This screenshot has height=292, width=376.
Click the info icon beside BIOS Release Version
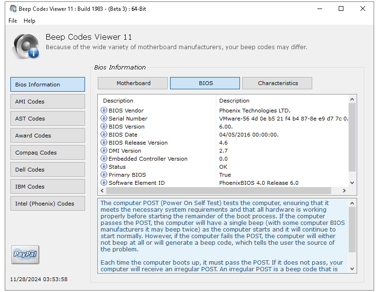tap(103, 143)
